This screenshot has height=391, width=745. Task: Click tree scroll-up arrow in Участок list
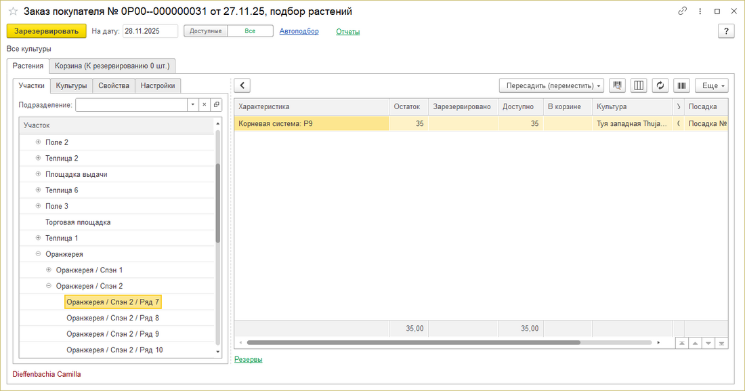[x=218, y=124]
